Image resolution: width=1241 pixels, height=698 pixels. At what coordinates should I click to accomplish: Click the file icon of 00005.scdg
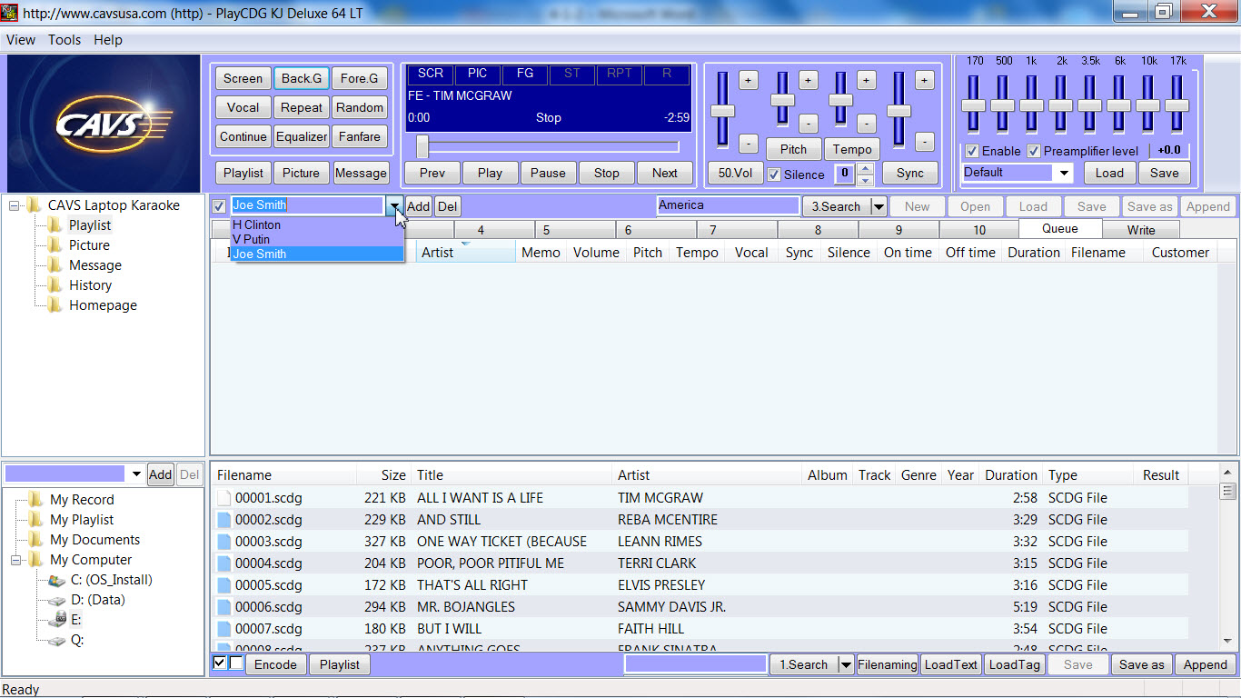click(x=224, y=585)
